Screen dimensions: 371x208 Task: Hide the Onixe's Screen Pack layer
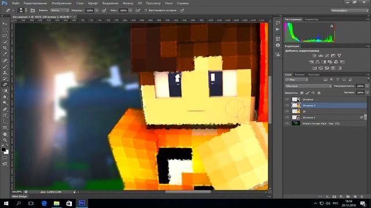[287, 123]
